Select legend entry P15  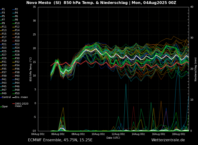pos(4,34)
